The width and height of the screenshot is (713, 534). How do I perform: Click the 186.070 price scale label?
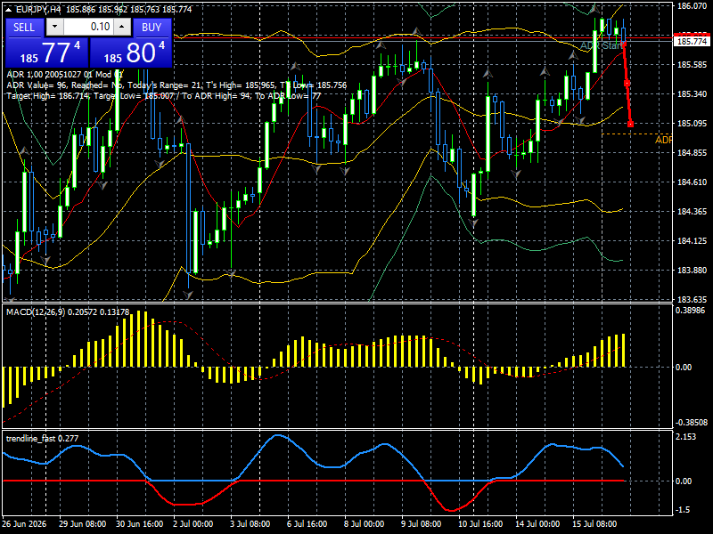(x=693, y=6)
